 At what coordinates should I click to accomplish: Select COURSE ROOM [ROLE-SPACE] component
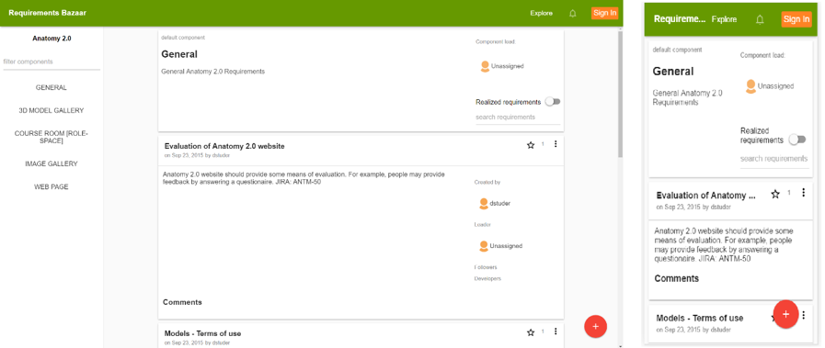tap(51, 137)
